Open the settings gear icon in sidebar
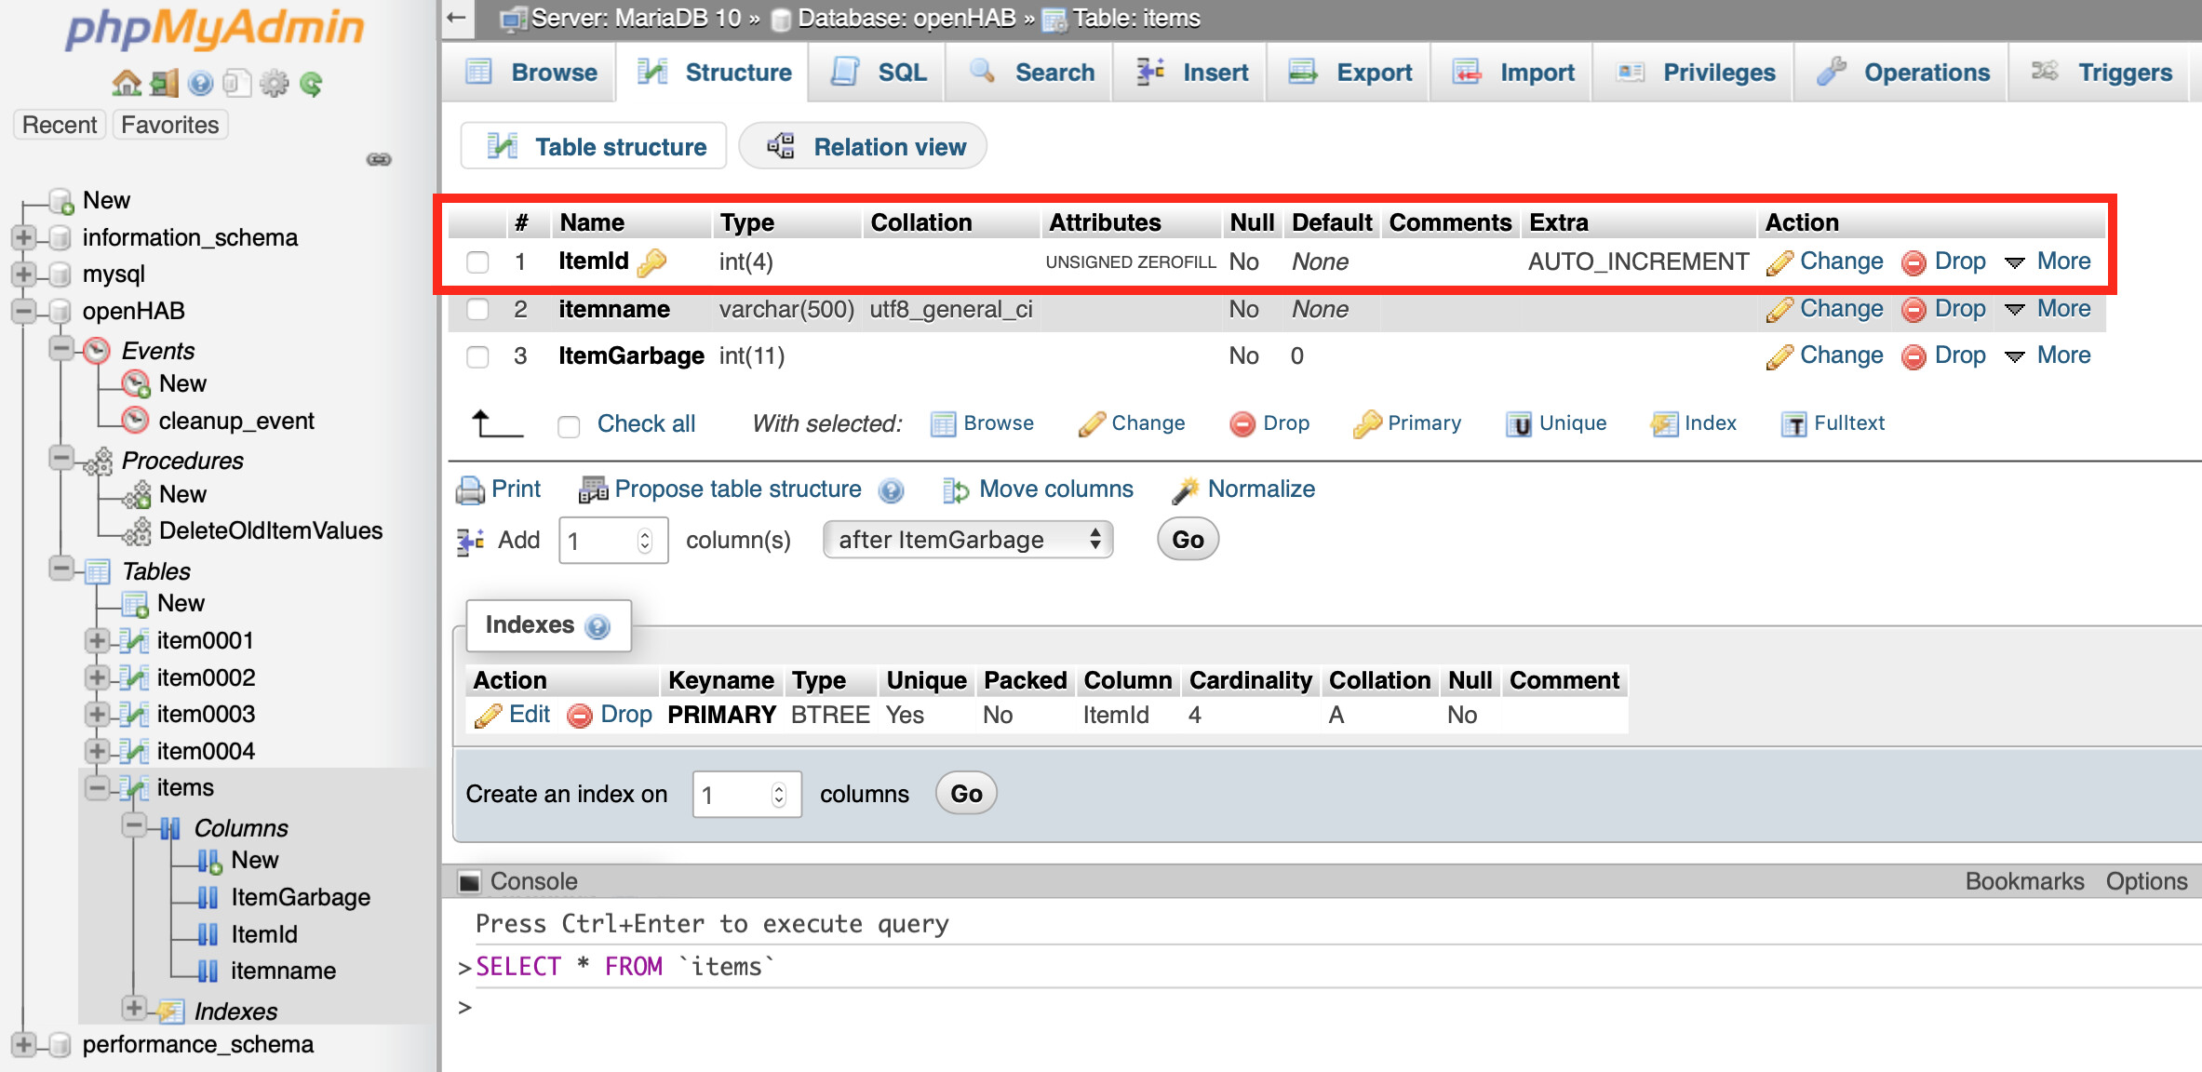The width and height of the screenshot is (2202, 1072). point(274,84)
